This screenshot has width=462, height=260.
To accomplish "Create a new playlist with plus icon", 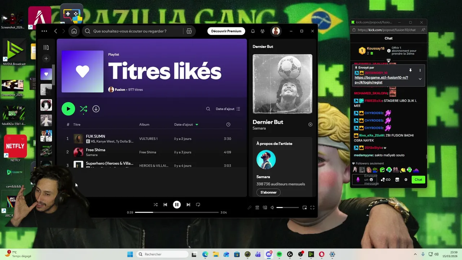I will pos(46,58).
